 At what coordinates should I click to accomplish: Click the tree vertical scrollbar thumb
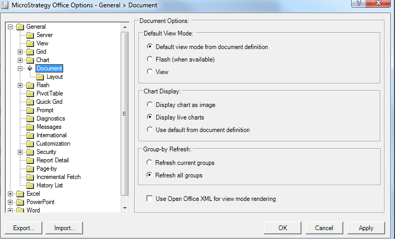click(125, 113)
